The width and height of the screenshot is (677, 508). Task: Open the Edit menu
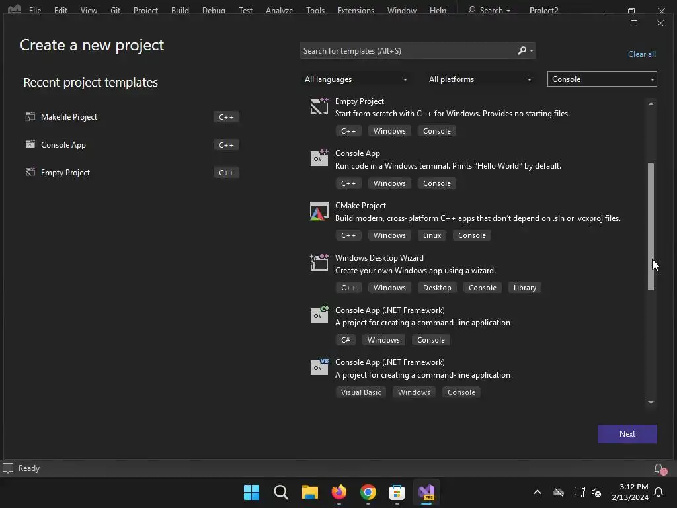(60, 10)
